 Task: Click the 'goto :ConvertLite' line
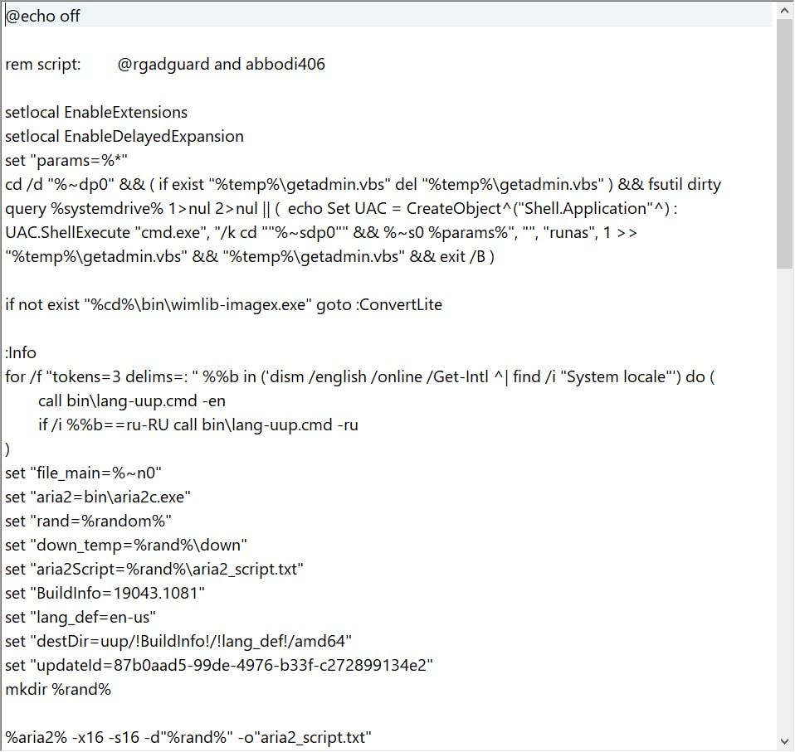point(223,305)
